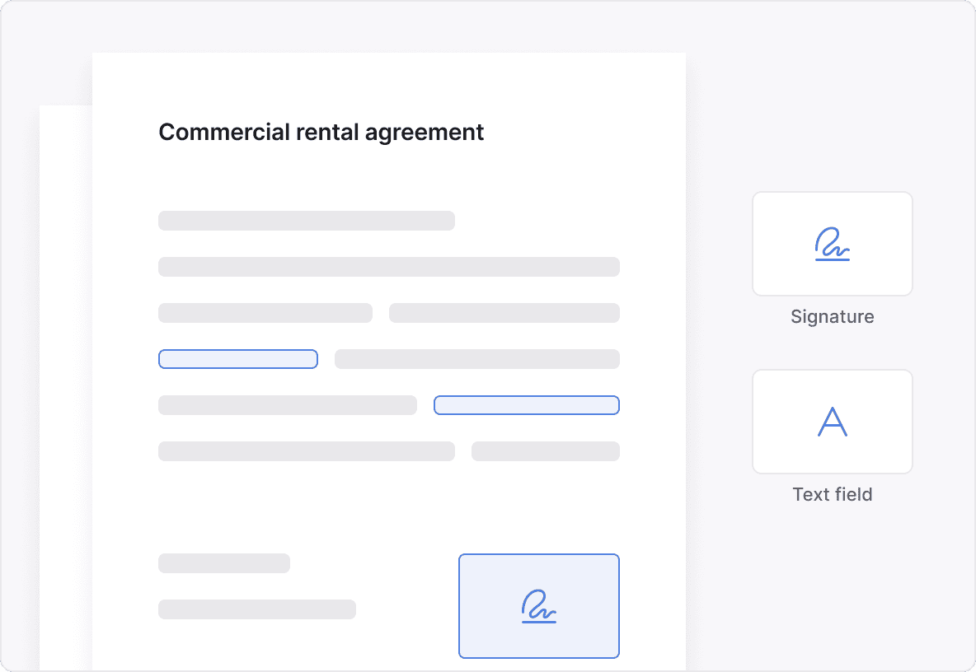The image size is (976, 672).
Task: Click the signature squiggle icon in the Signature tile
Action: [832, 245]
